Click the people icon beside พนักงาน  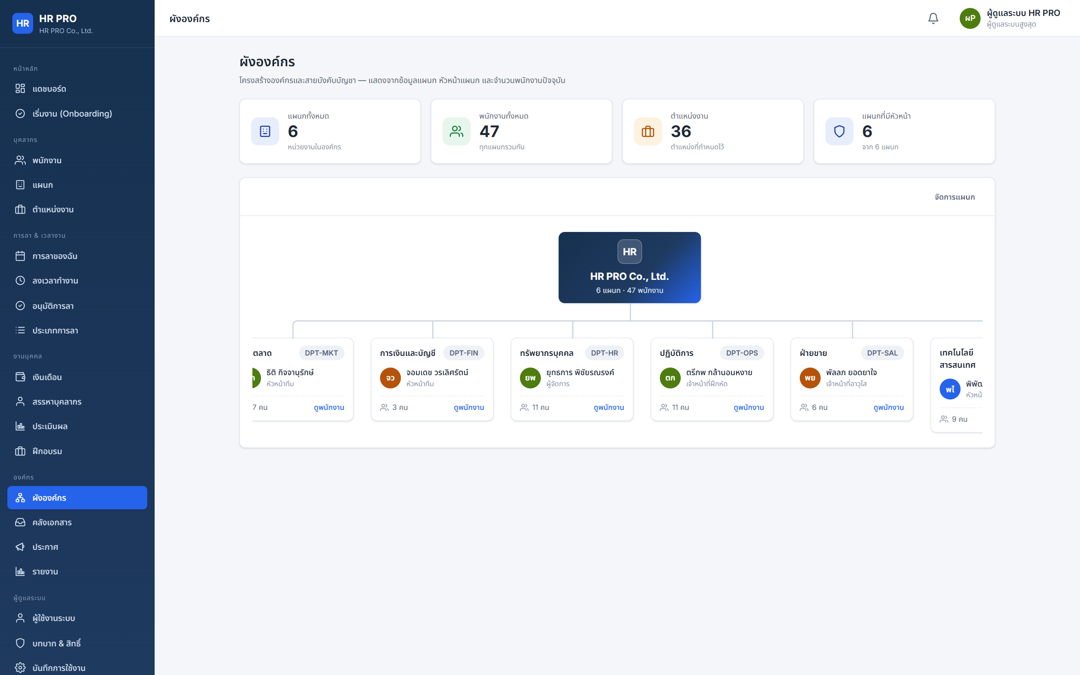[x=20, y=160]
